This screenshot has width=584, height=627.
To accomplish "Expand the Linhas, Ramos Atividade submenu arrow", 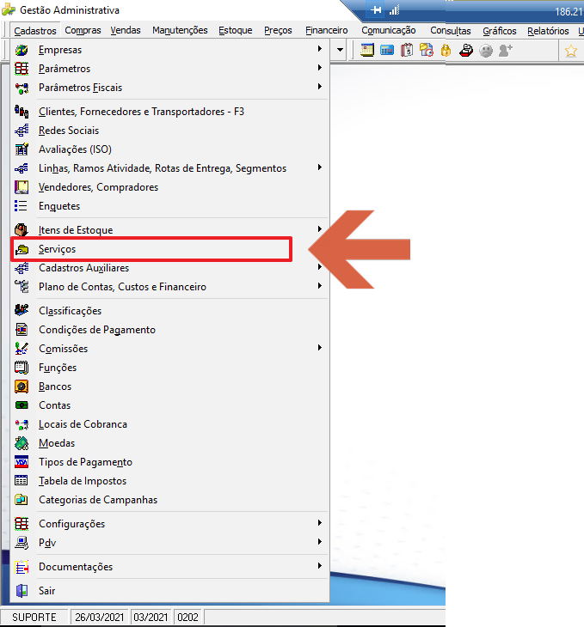I will (320, 167).
